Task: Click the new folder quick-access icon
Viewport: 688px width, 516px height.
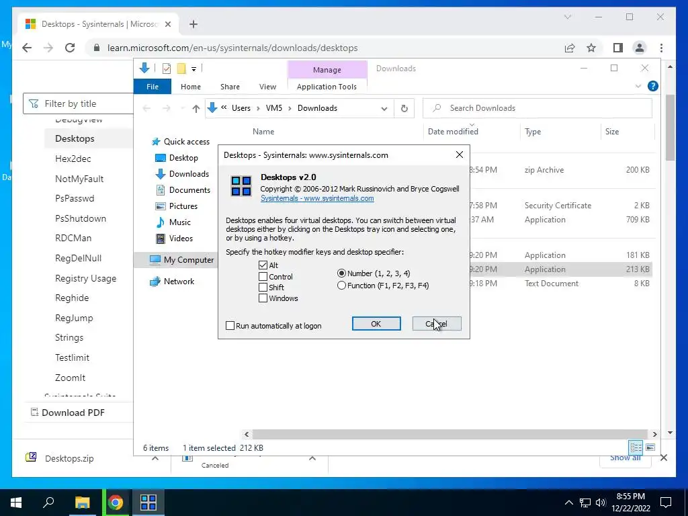Action: click(181, 69)
